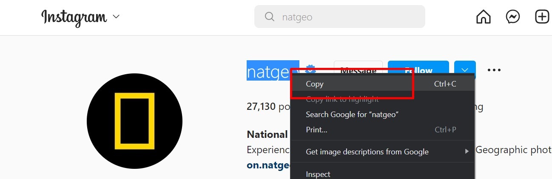
Task: Open the Messenger direct messages icon
Action: [512, 17]
